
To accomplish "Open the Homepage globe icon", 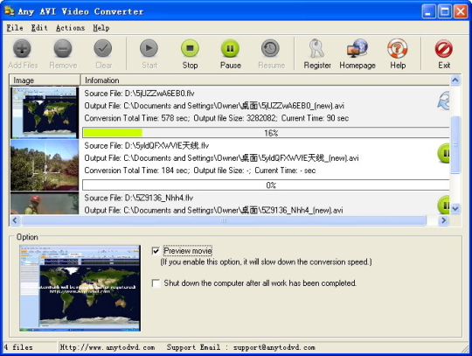I will [x=357, y=48].
